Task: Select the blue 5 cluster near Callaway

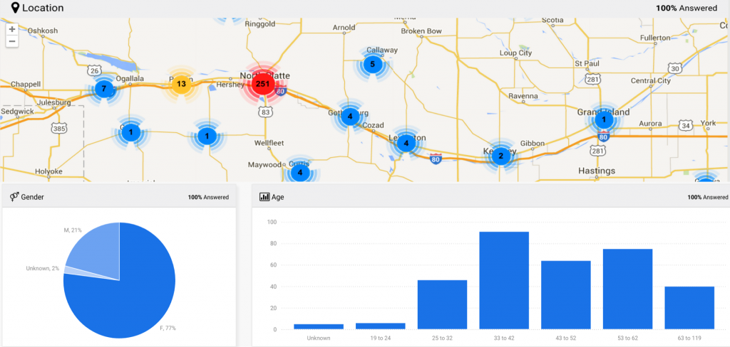Action: pyautogui.click(x=371, y=65)
